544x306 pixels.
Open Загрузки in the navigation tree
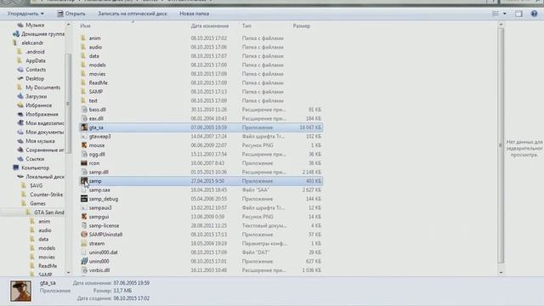click(36, 96)
